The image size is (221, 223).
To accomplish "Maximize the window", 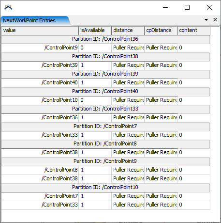I will 187,7.
